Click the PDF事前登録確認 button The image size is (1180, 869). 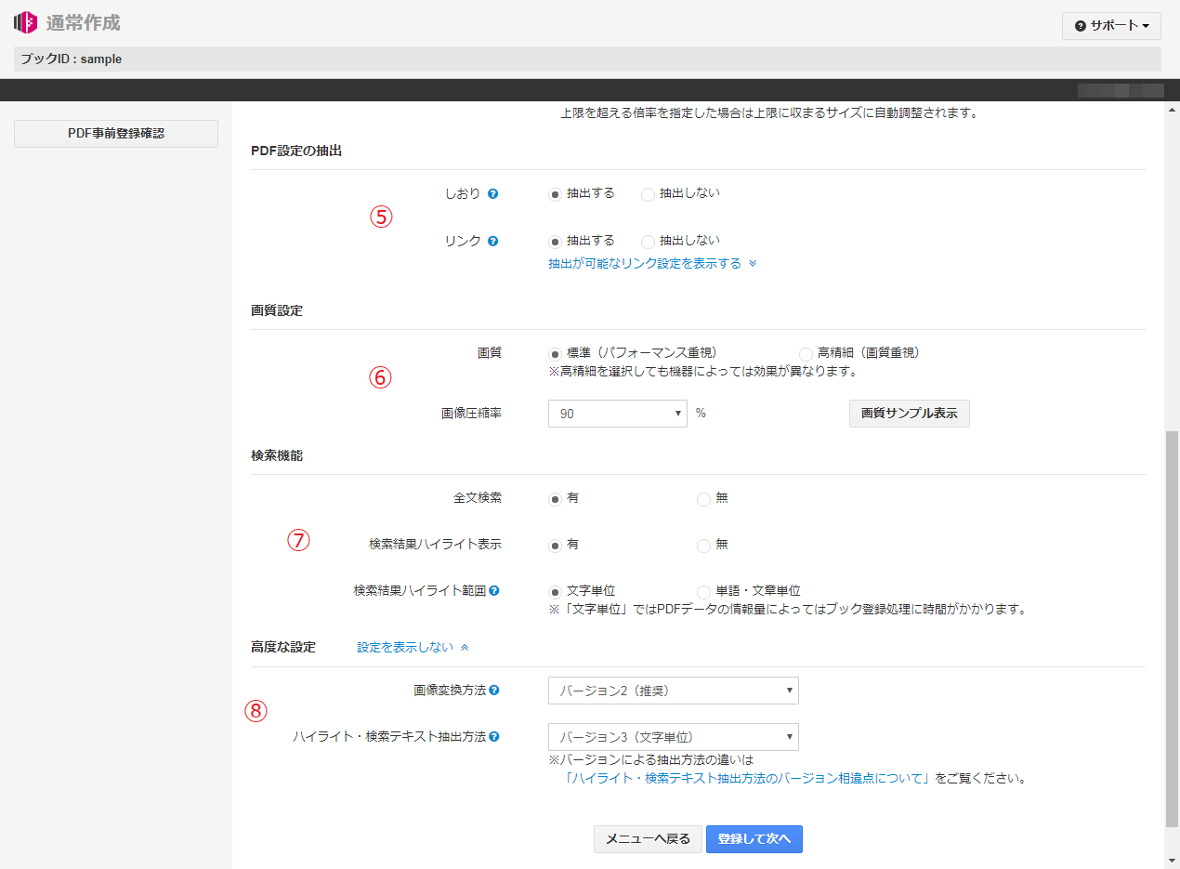point(116,134)
